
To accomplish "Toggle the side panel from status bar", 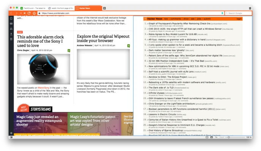I will point(11,137).
